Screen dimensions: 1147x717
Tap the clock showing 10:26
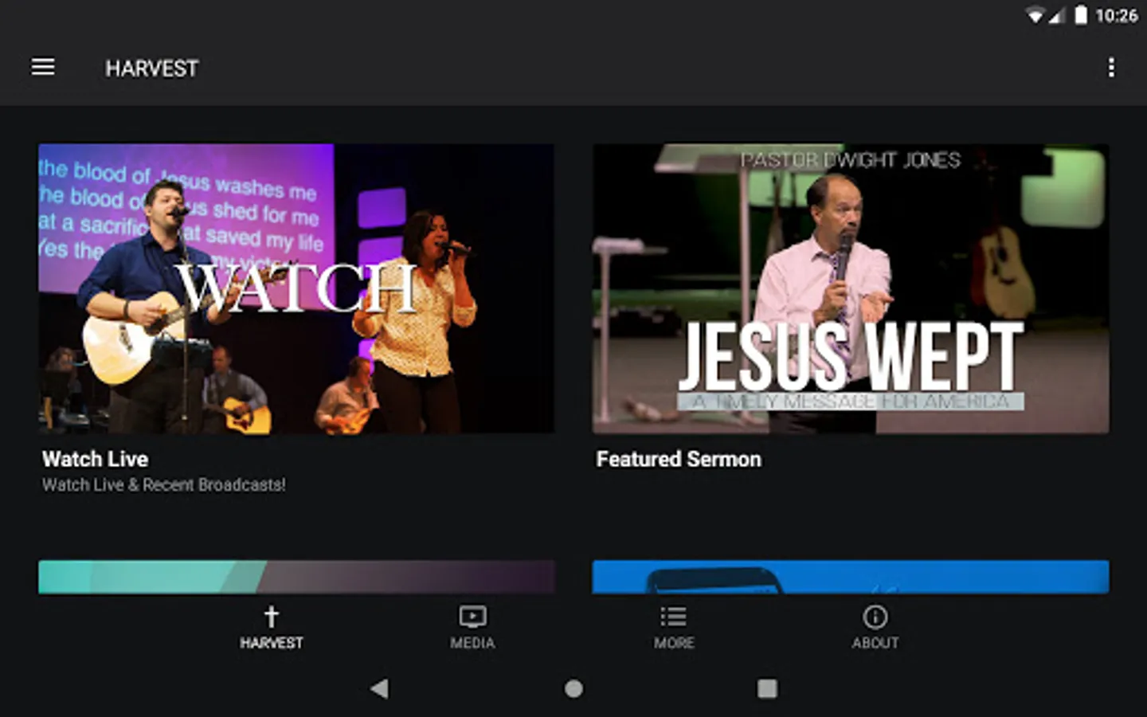click(1116, 15)
